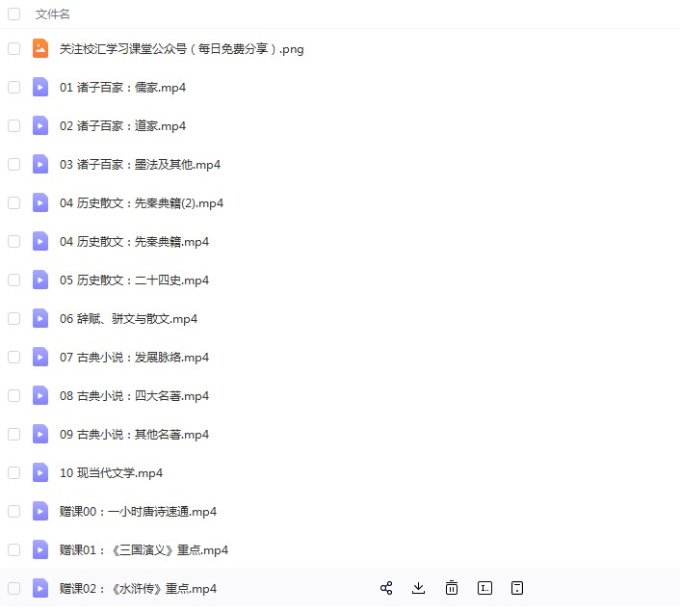The image size is (680, 614).
Task: Toggle the select-all checkbox beside 文件名
Action: 13,13
